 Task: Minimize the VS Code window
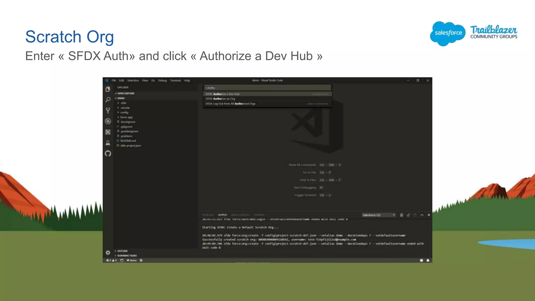(x=408, y=80)
